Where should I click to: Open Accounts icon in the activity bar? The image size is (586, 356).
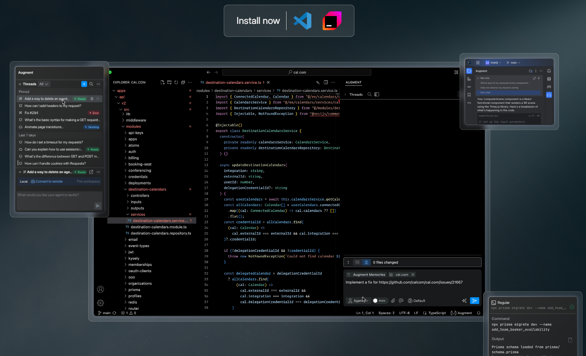pos(100,289)
